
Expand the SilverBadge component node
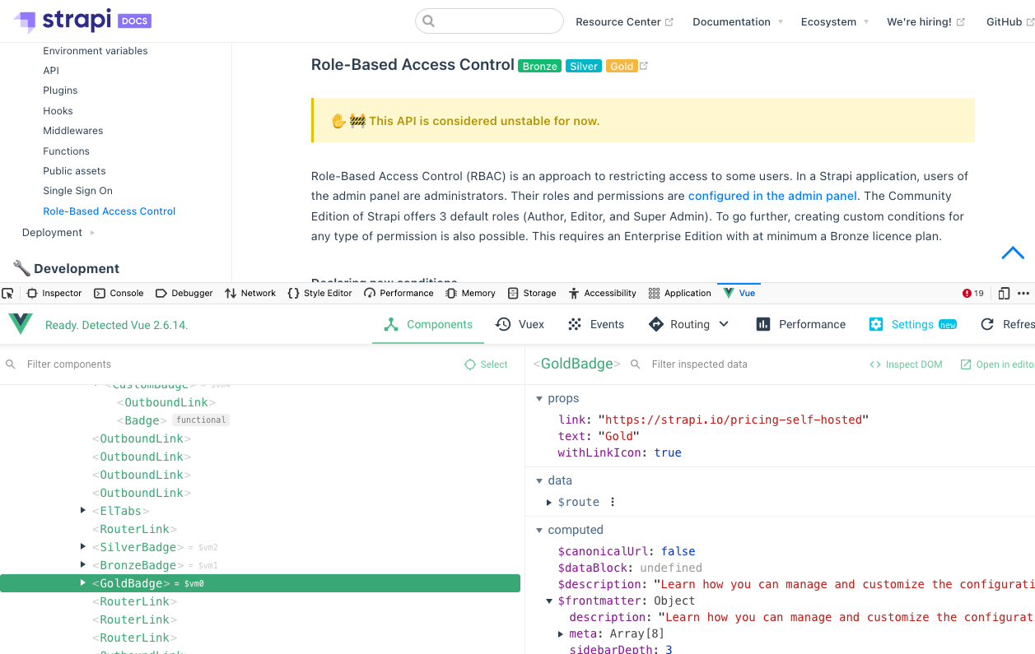(83, 547)
